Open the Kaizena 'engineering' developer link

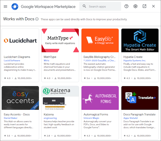point(50,118)
